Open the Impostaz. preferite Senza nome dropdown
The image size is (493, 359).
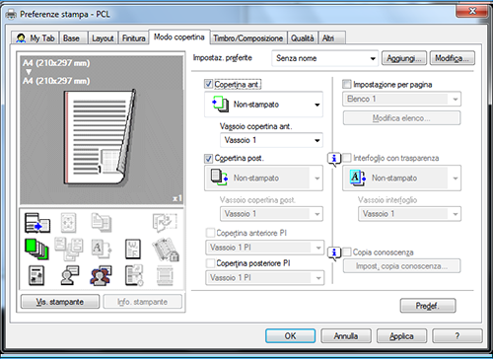pos(325,58)
